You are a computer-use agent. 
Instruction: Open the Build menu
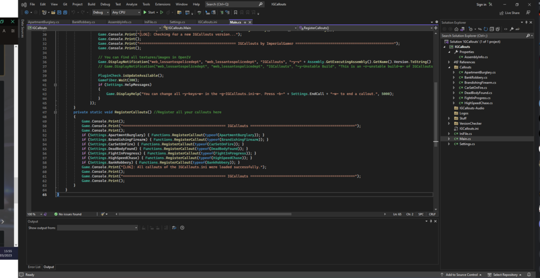(91, 4)
